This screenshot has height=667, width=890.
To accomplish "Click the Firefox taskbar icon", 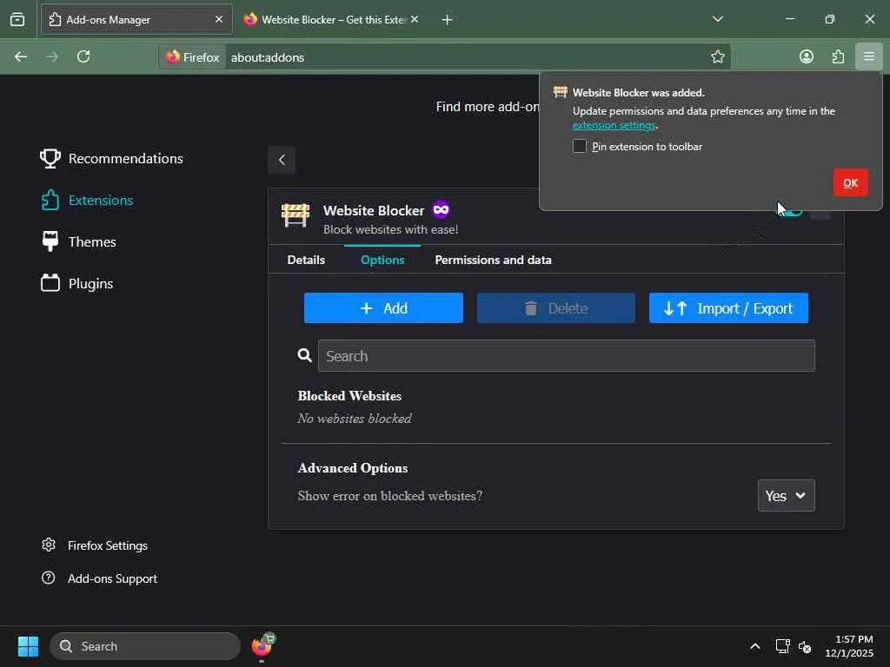I will pyautogui.click(x=262, y=646).
